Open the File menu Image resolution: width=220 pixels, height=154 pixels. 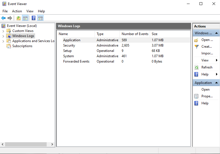[x=5, y=11]
